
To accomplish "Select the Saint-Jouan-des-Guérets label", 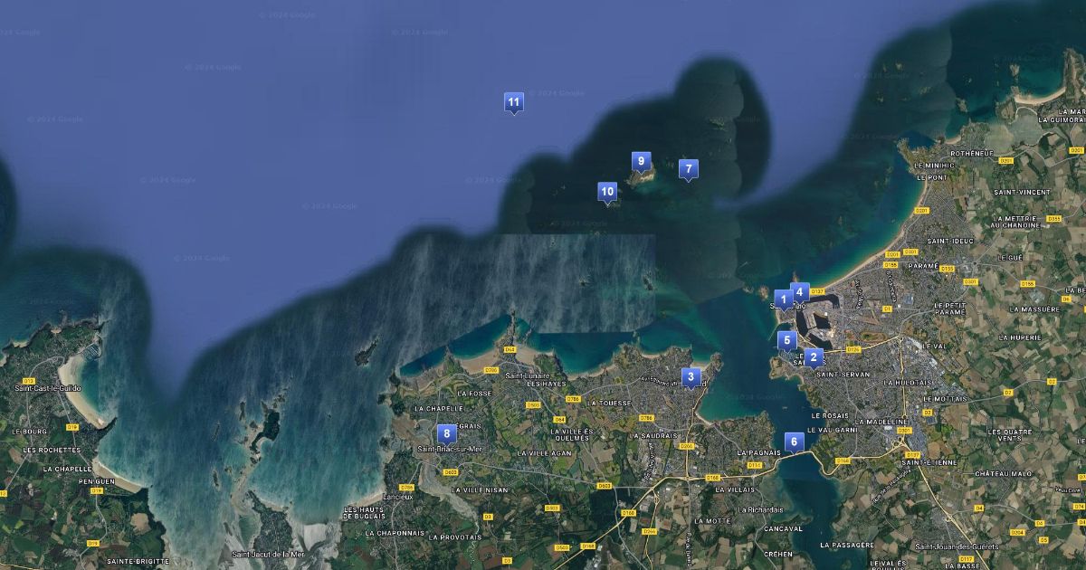I will coord(964,546).
